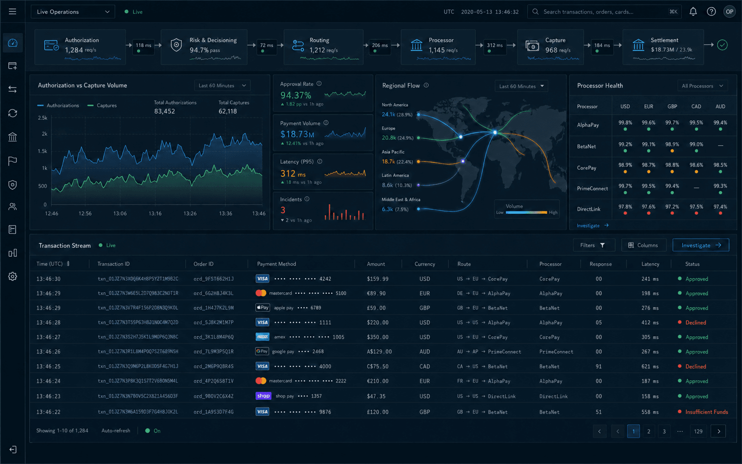Click the Asia Pacific region label
This screenshot has height=464, width=742.
click(393, 152)
